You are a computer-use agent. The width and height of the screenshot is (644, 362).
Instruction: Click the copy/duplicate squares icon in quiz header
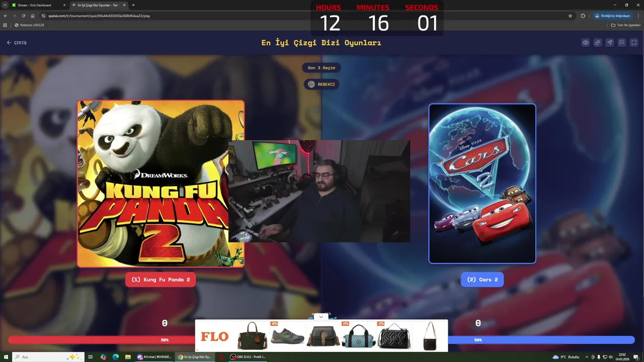(x=598, y=43)
